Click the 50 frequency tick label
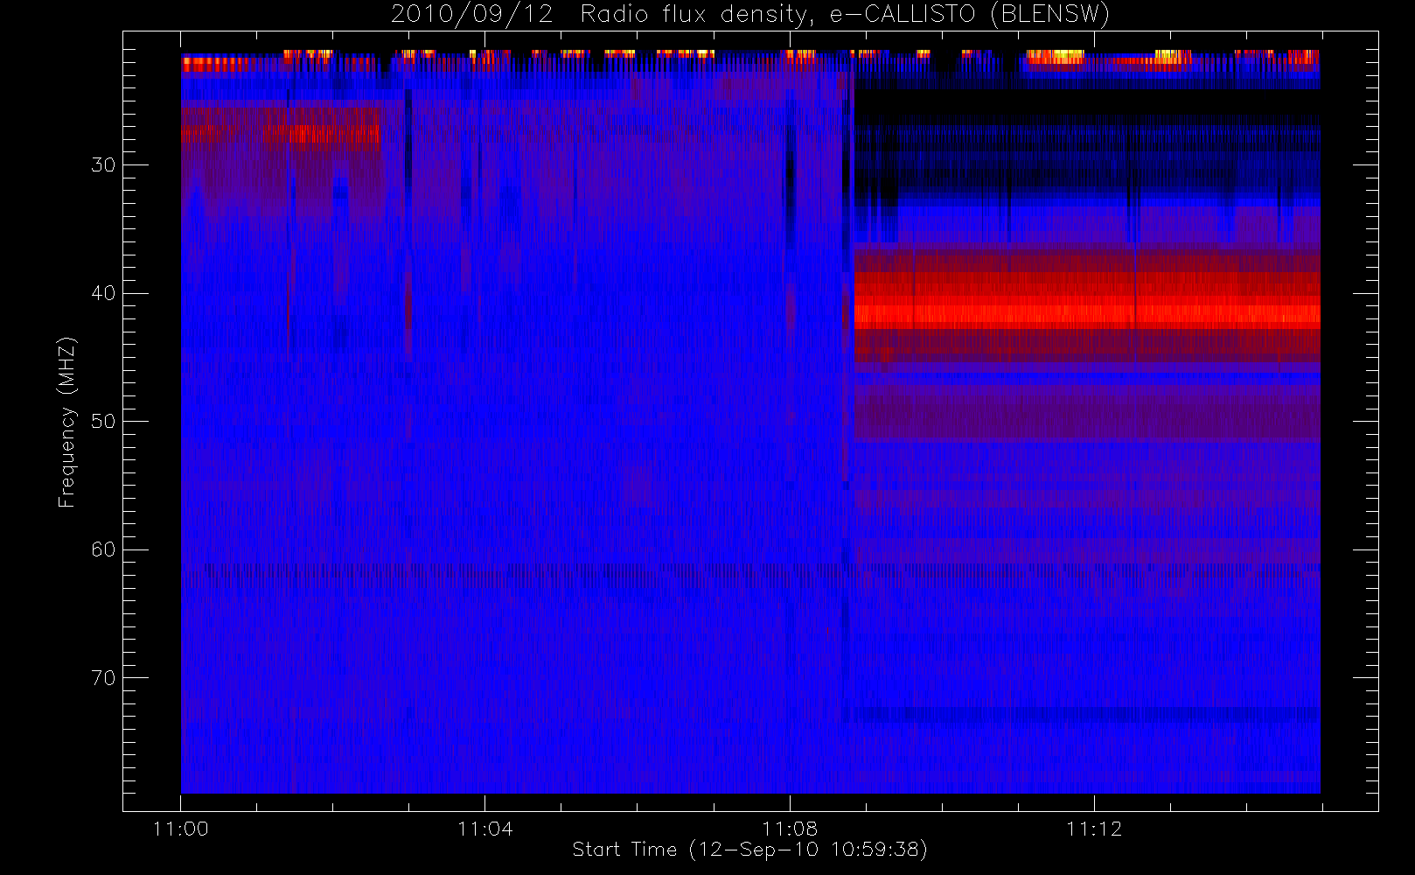The width and height of the screenshot is (1415, 875). tap(103, 422)
